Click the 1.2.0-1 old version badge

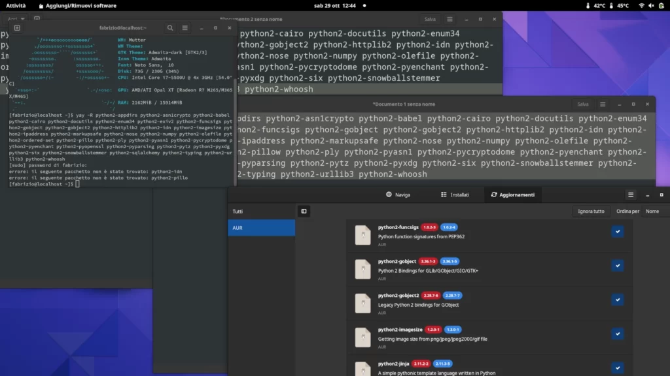click(433, 330)
